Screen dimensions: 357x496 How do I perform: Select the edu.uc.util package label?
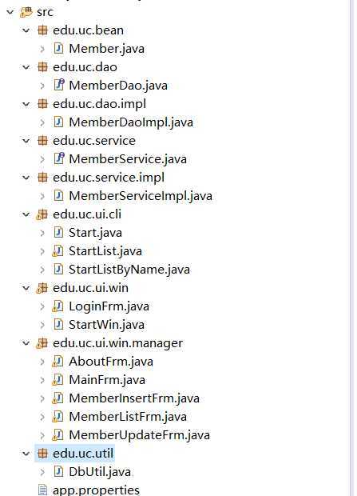click(x=83, y=454)
